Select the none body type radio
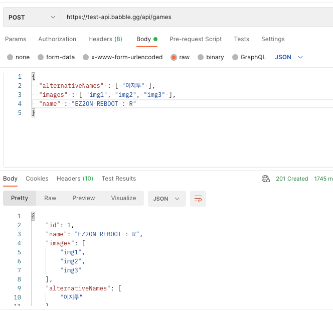The height and width of the screenshot is (311, 333). click(x=10, y=57)
